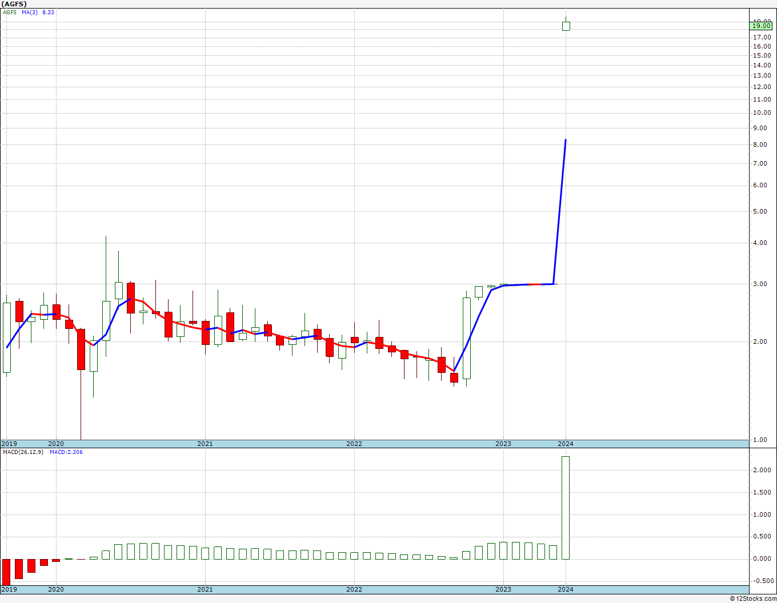777x603 pixels.
Task: Click 2023 on the MACD panel time axis
Action: coord(503,589)
